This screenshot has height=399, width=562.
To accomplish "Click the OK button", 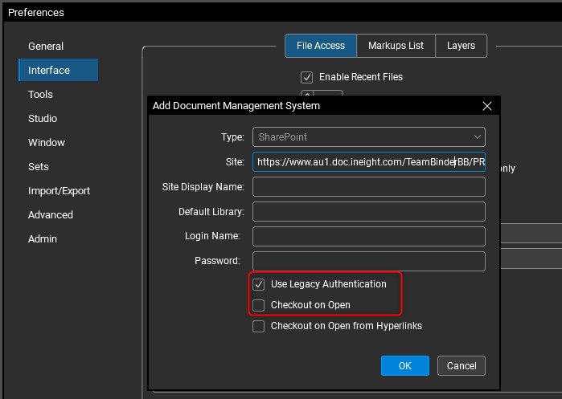I will pos(404,366).
